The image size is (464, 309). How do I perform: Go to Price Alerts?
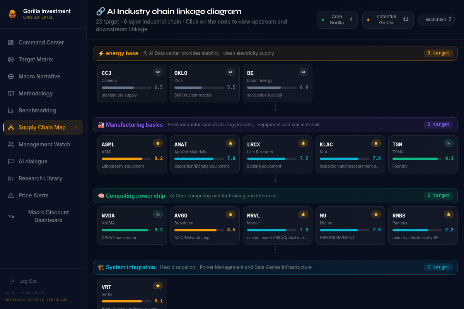[43, 195]
